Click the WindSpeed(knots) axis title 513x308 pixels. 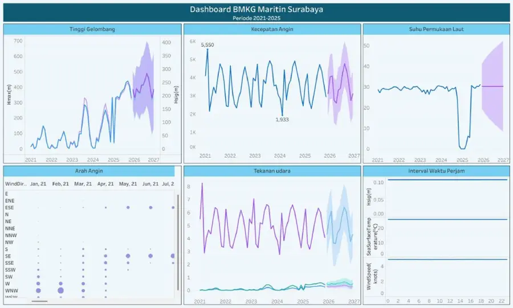click(372, 276)
